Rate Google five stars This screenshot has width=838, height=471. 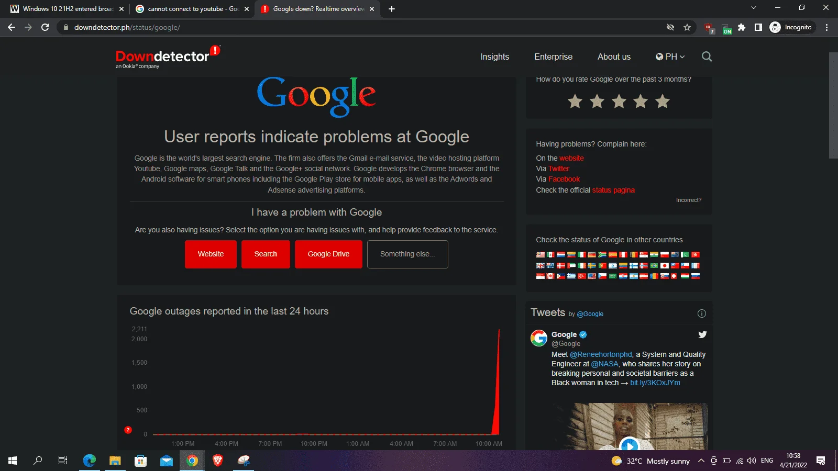point(663,101)
